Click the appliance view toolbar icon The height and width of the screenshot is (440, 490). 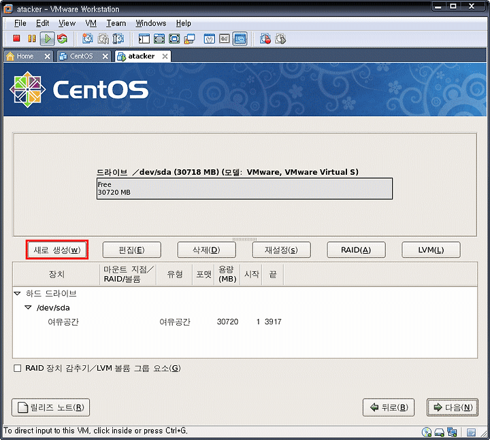(x=225, y=39)
